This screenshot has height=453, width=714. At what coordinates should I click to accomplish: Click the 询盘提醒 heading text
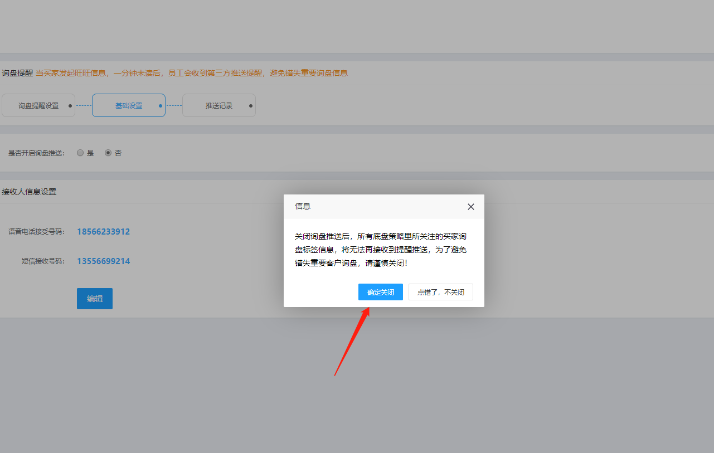[17, 73]
